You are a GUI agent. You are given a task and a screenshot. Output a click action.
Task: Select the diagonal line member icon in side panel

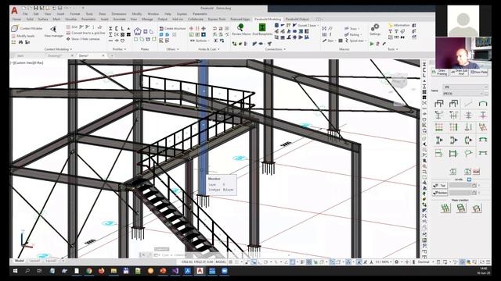468,104
